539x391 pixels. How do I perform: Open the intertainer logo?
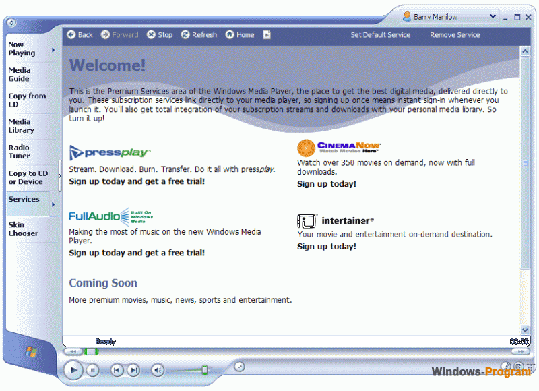click(x=335, y=220)
